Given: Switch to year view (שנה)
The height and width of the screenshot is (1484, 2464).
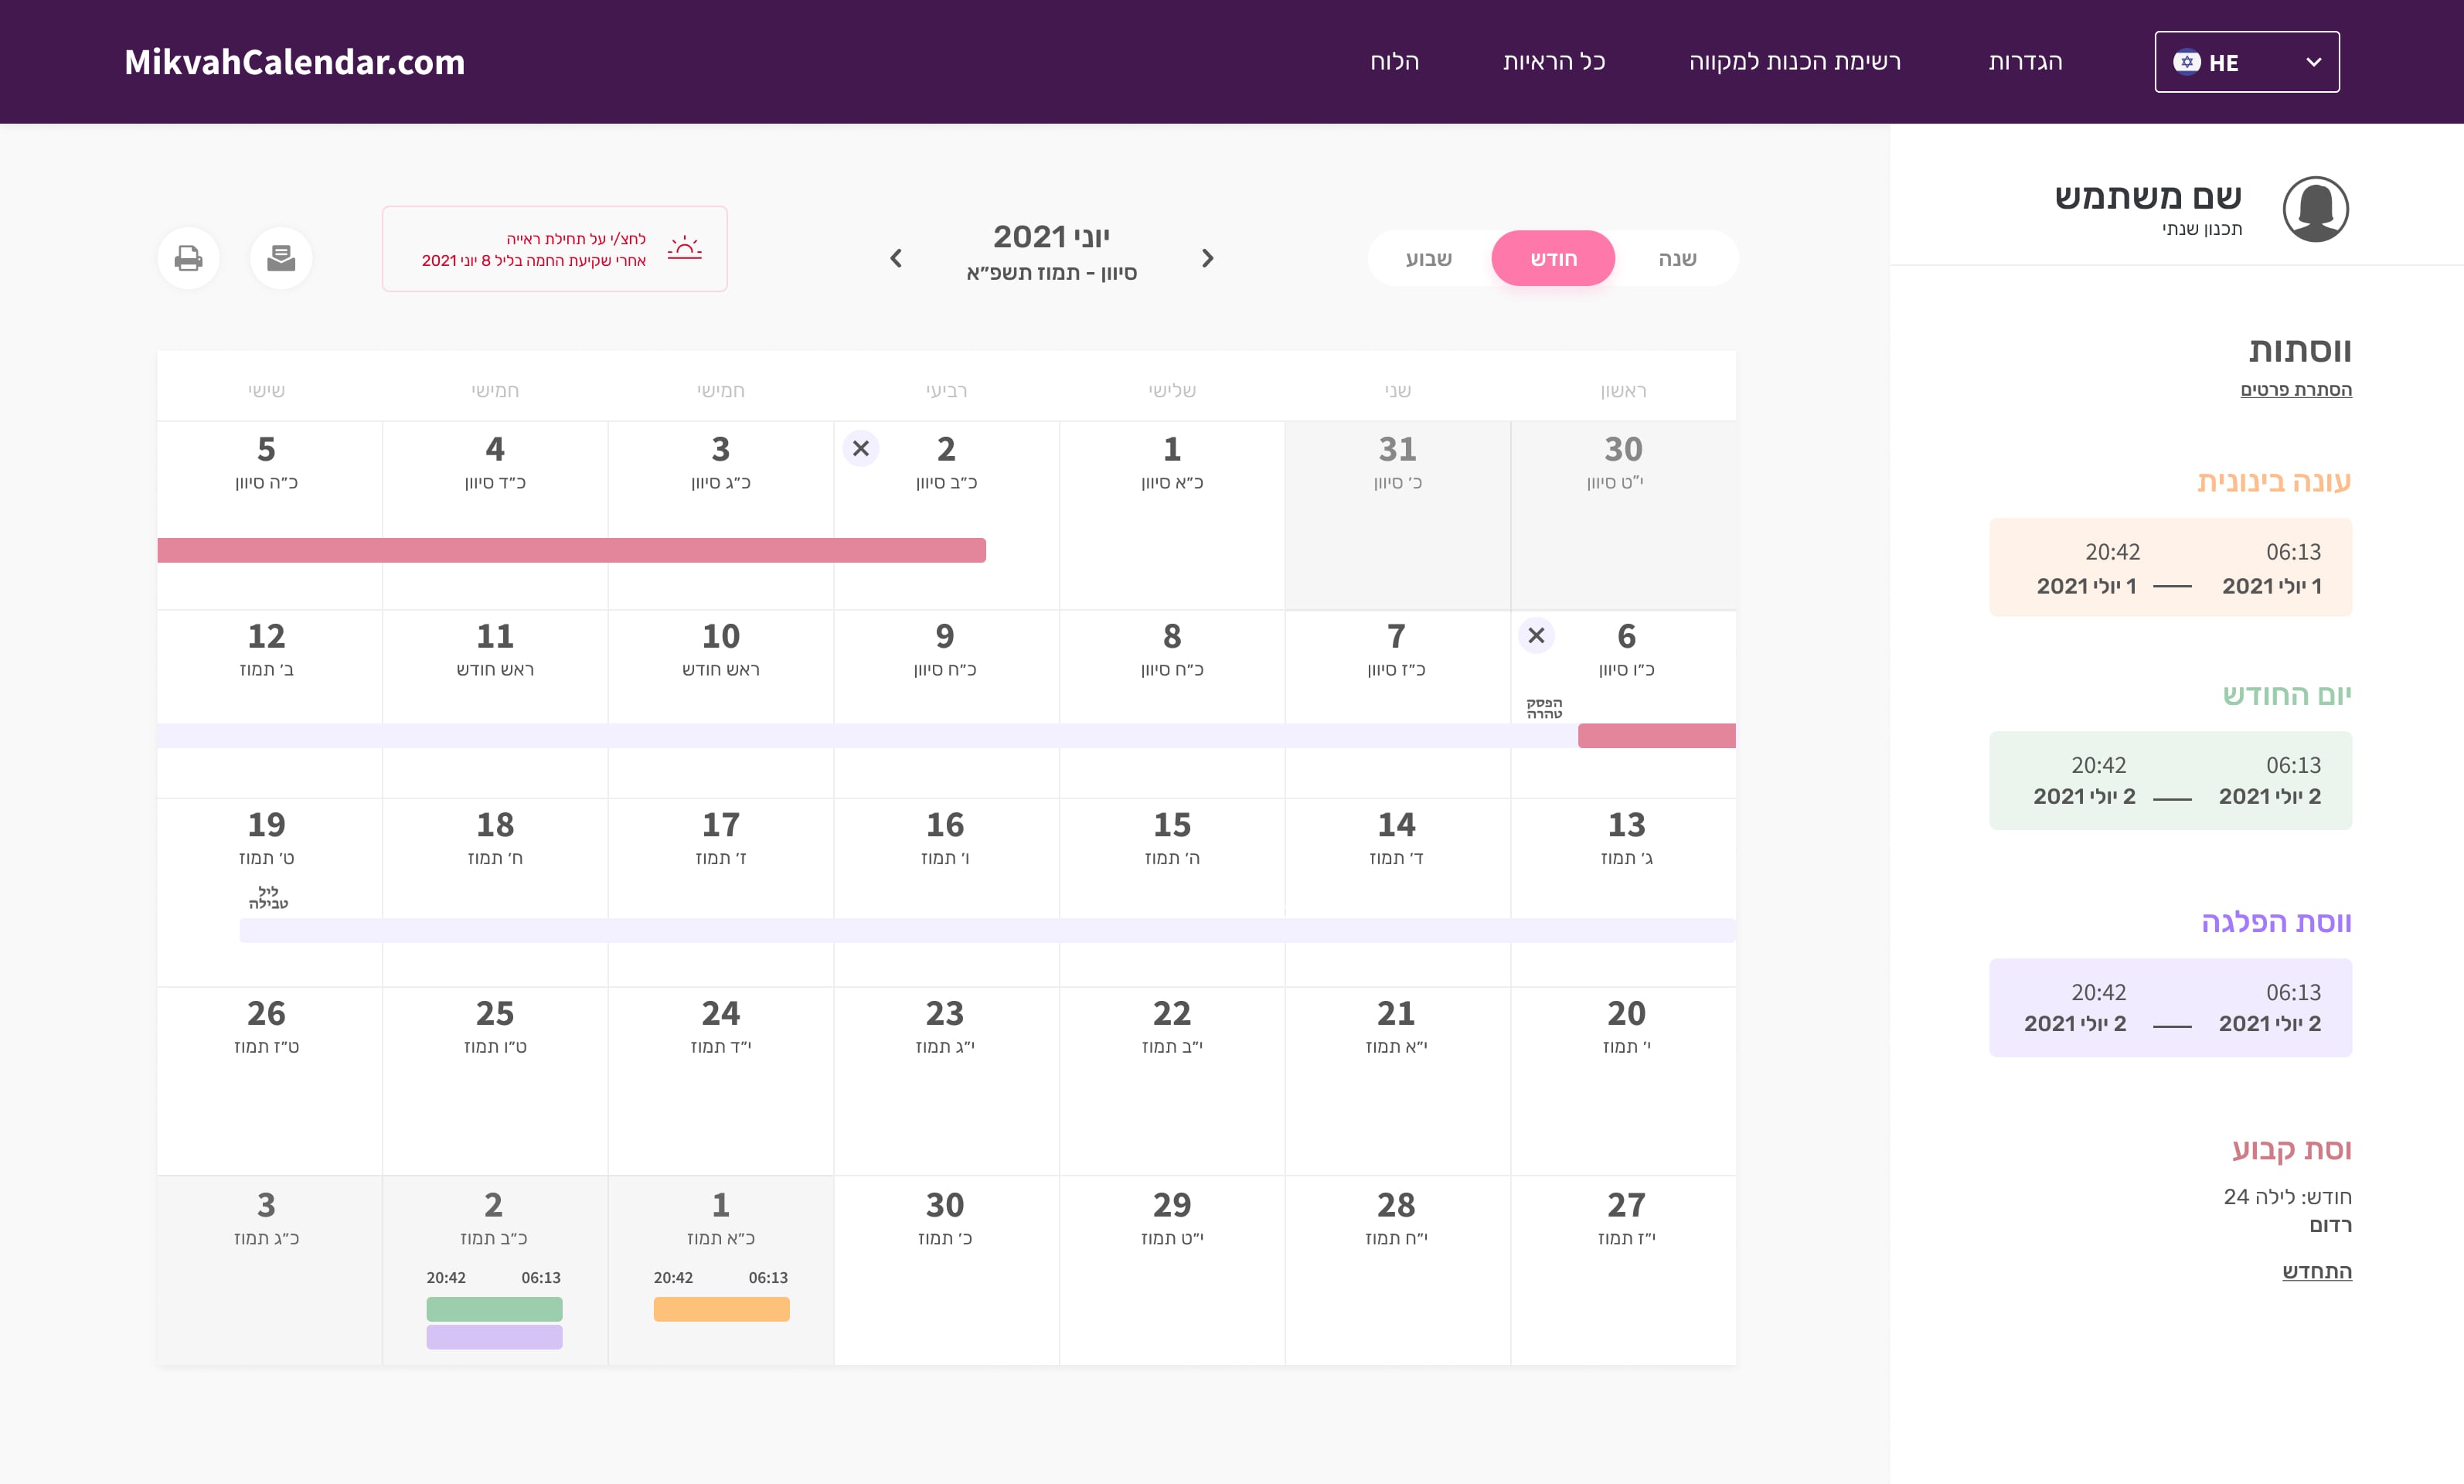Looking at the screenshot, I should pos(1677,258).
